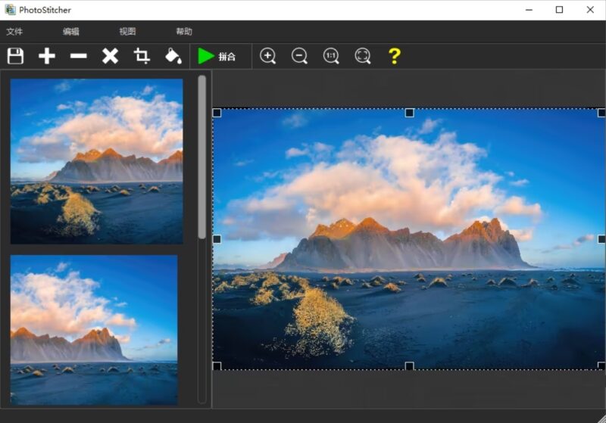606x423 pixels.
Task: Click the bottom-center crop handle
Action: pos(409,366)
